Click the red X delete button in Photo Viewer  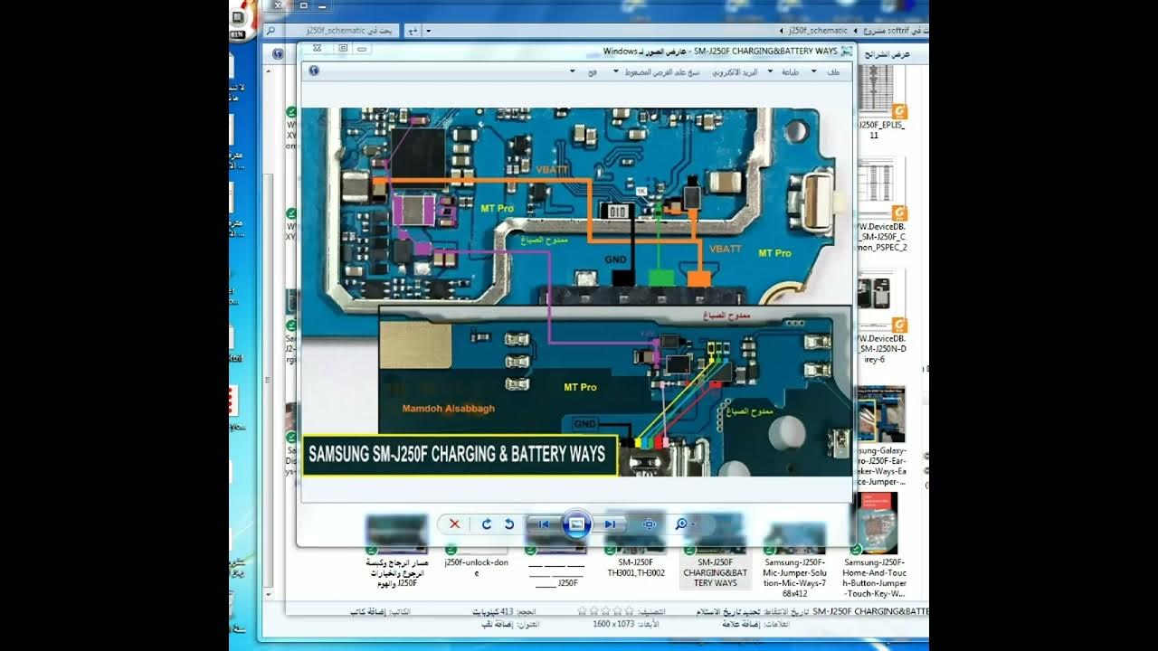(x=454, y=524)
